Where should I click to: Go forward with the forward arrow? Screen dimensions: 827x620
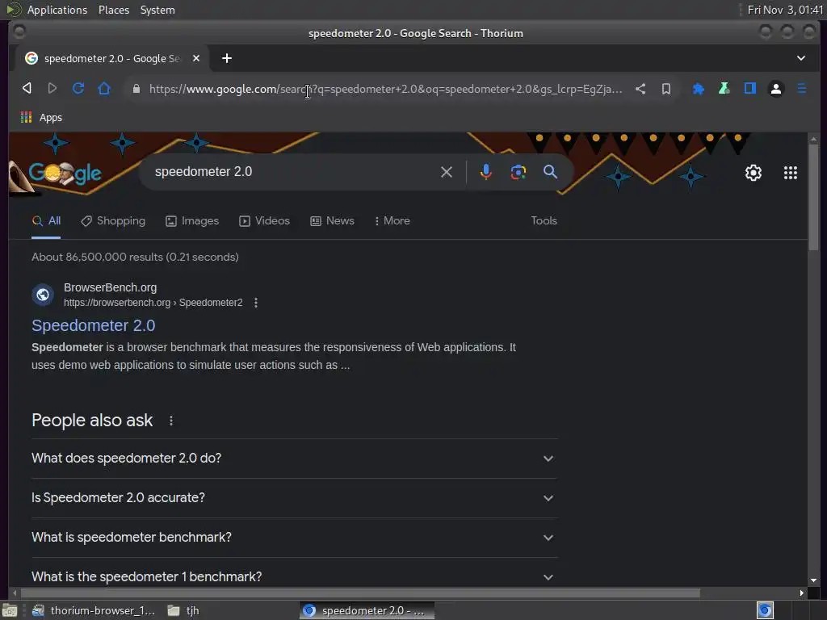(x=52, y=88)
